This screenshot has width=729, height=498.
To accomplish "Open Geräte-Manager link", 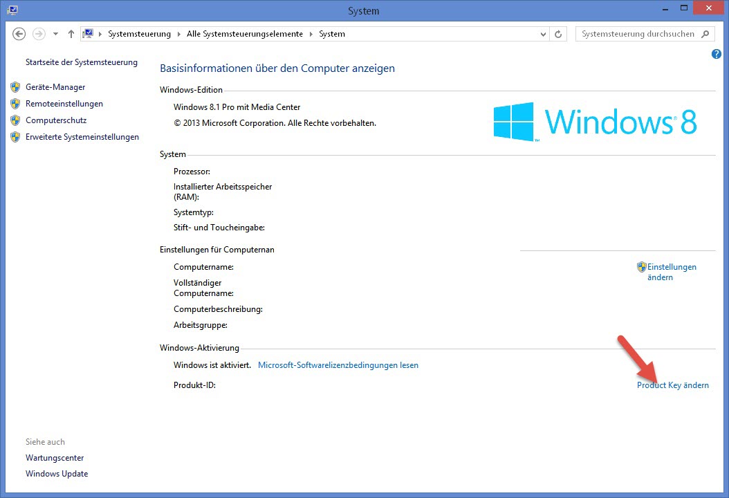I will point(55,87).
